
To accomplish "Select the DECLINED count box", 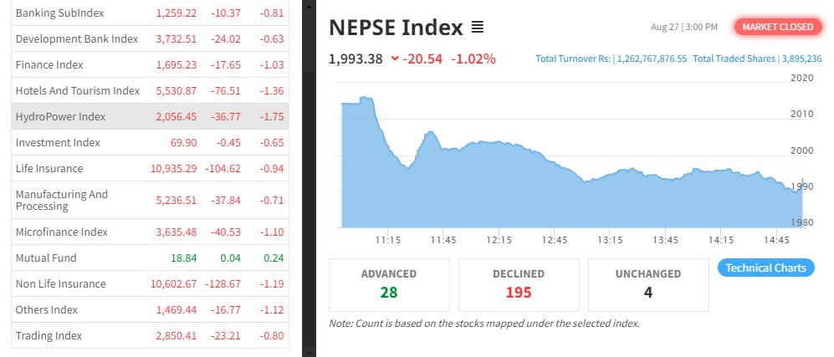I will pyautogui.click(x=519, y=284).
